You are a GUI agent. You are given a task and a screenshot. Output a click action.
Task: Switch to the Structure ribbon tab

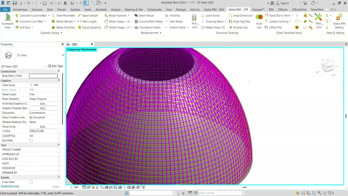tap(37, 10)
